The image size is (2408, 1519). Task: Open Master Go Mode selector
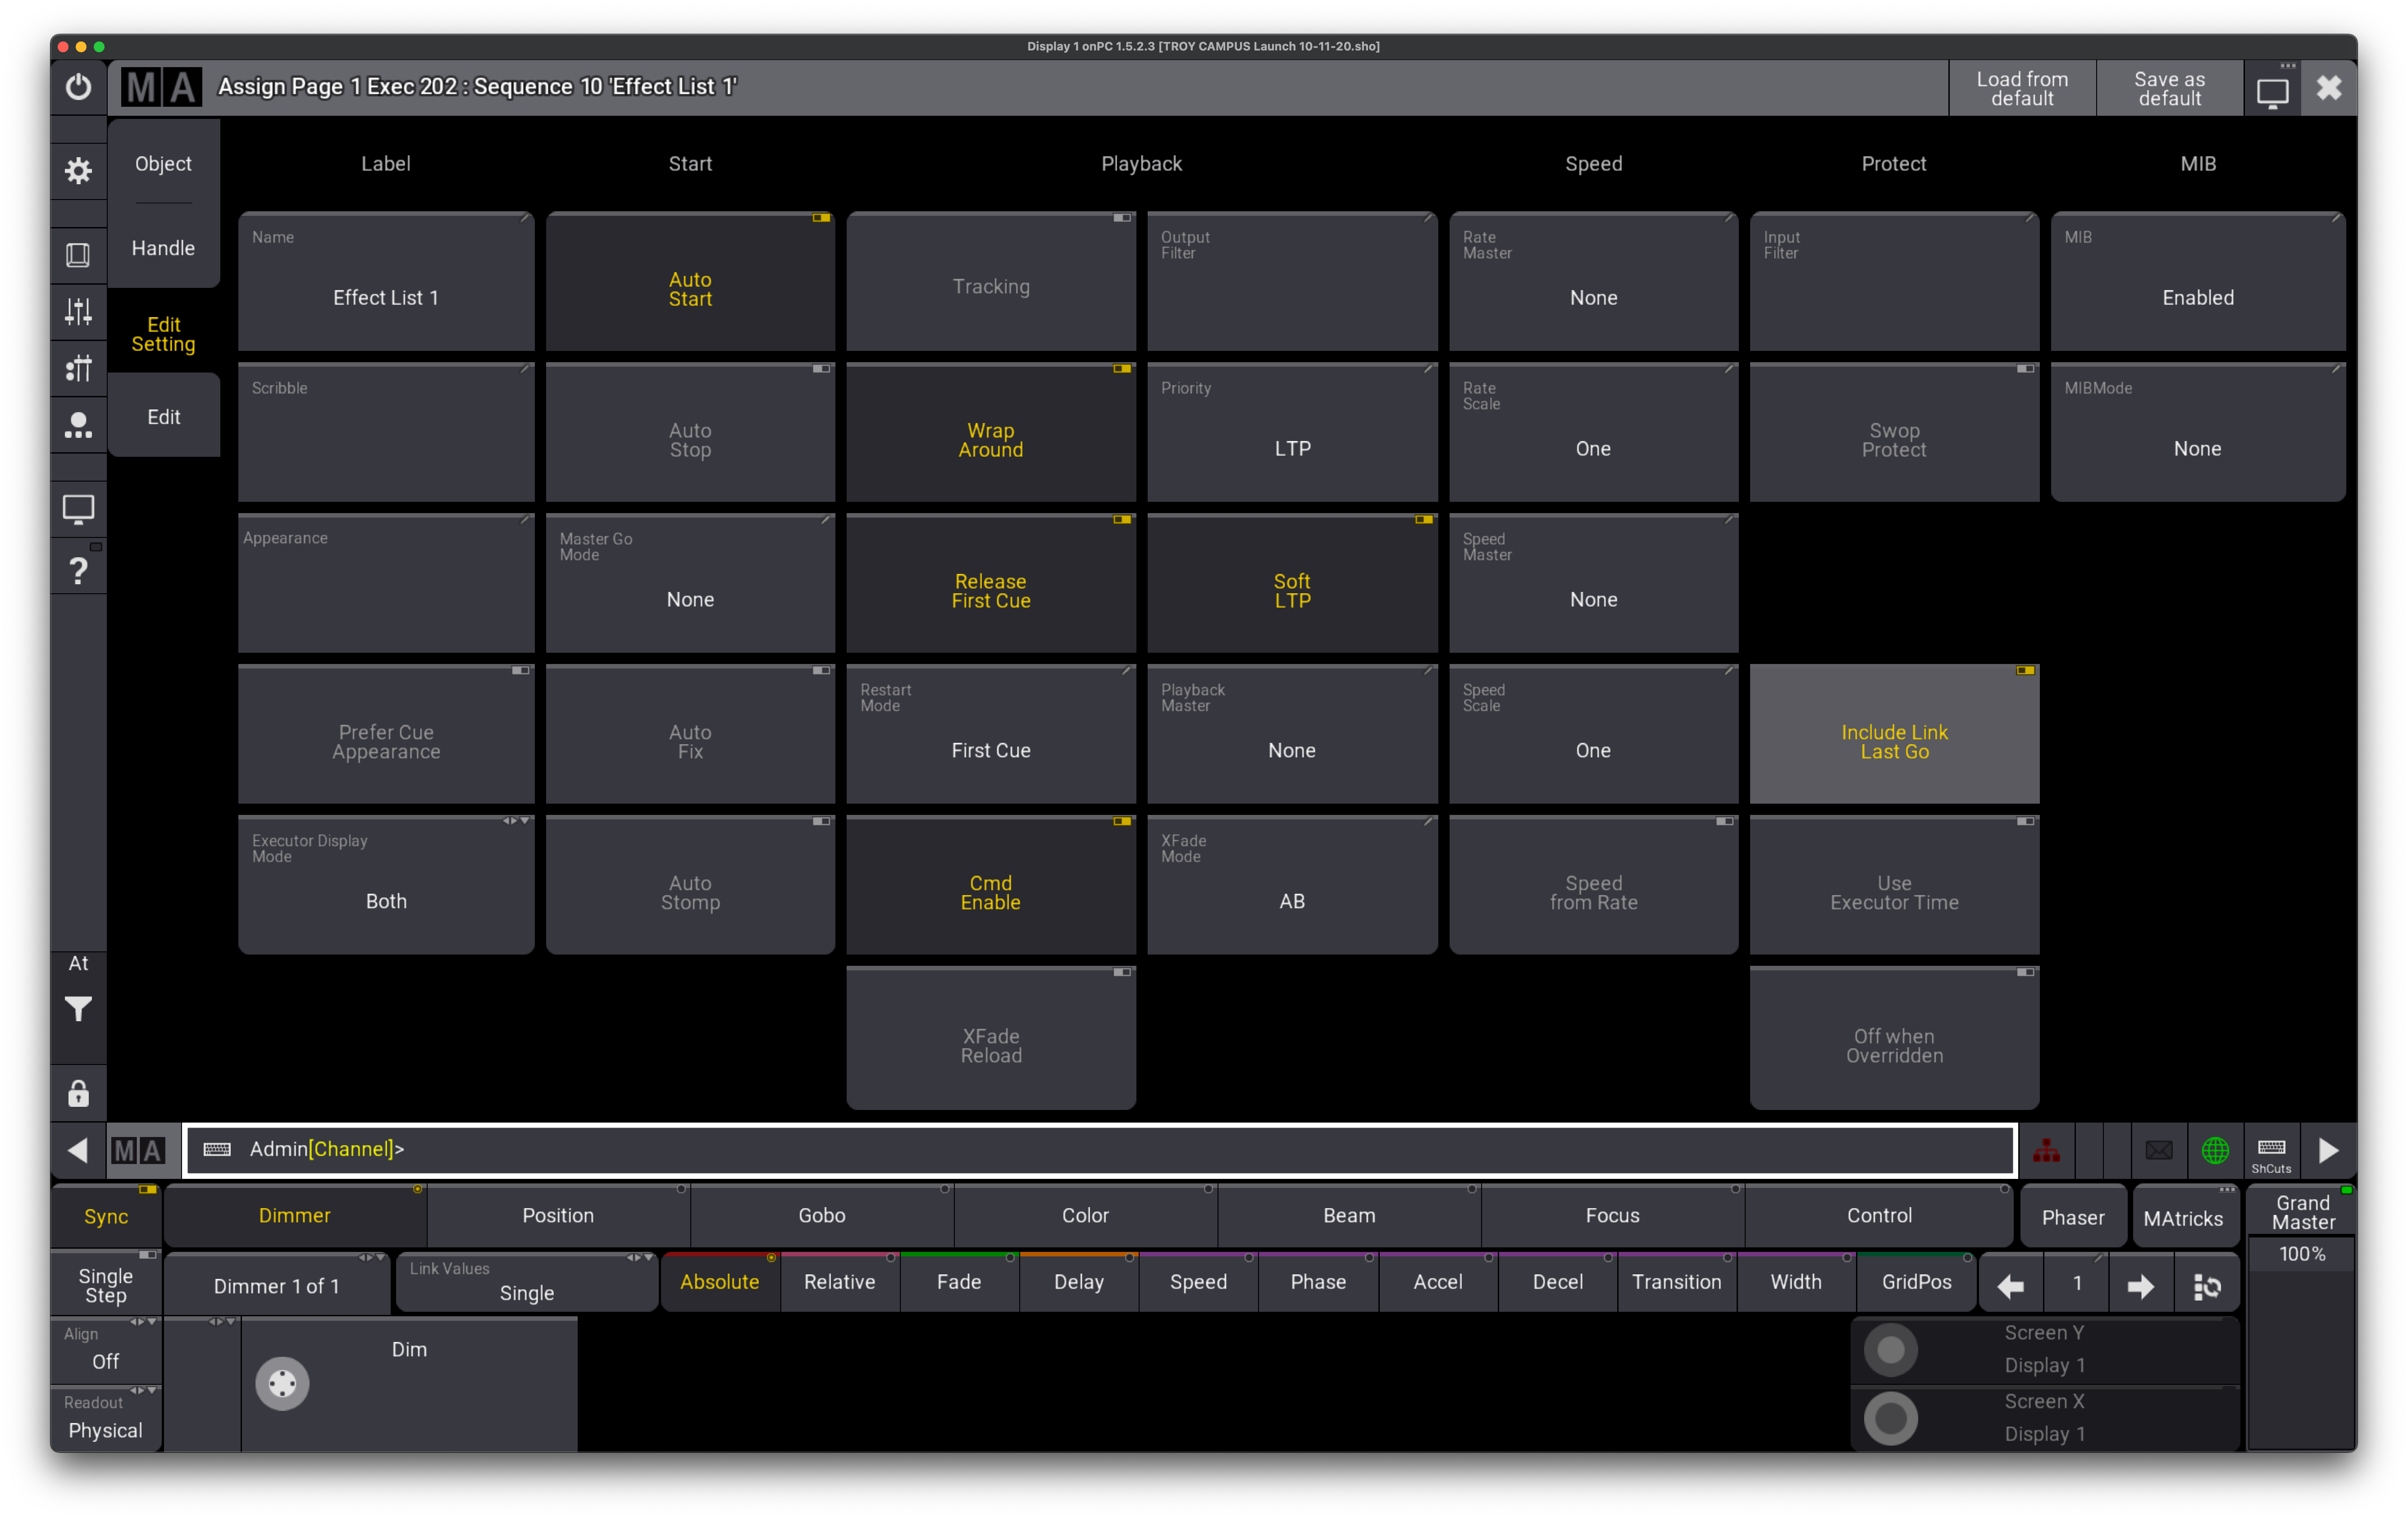tap(690, 584)
